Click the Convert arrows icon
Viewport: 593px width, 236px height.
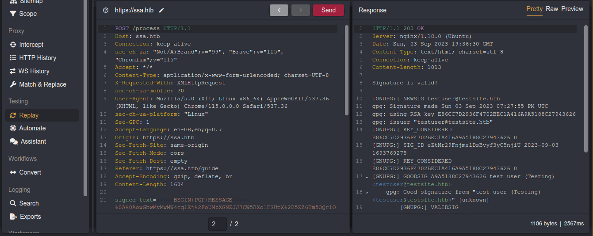12,172
